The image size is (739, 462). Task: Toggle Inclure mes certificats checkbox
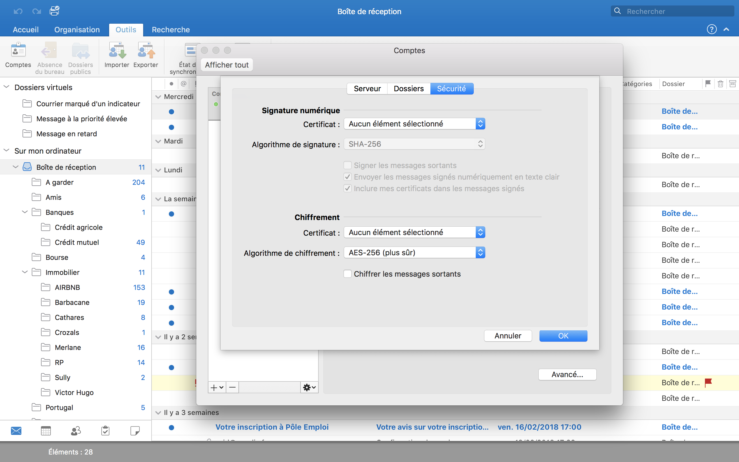[348, 189]
